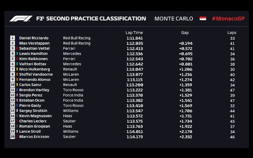253x158 pixels.
Task: Select the position 15 badge
Action: point(13,111)
